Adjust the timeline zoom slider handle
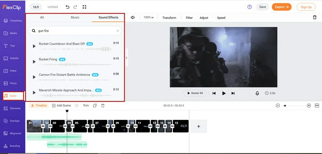 pos(285,106)
